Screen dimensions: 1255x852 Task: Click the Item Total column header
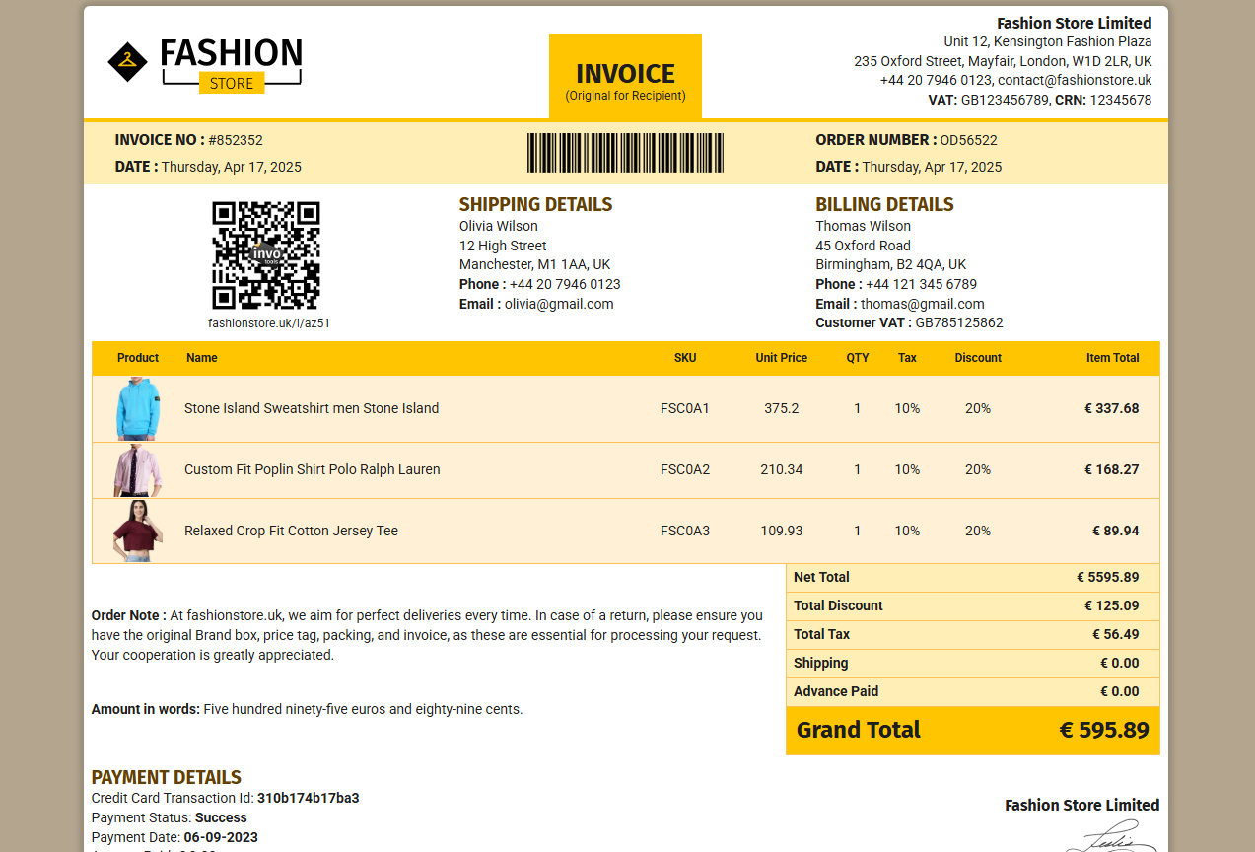pyautogui.click(x=1113, y=358)
